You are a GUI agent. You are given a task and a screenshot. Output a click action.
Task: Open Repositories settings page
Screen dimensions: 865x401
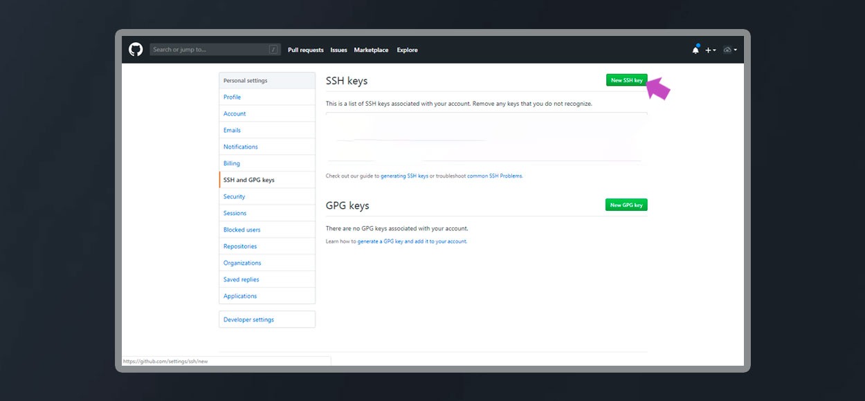(x=267, y=246)
